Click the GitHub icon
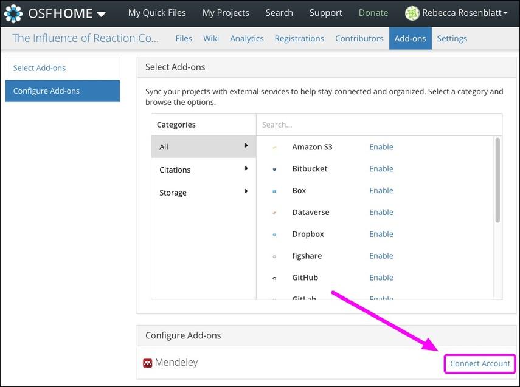520x387 pixels. (274, 278)
